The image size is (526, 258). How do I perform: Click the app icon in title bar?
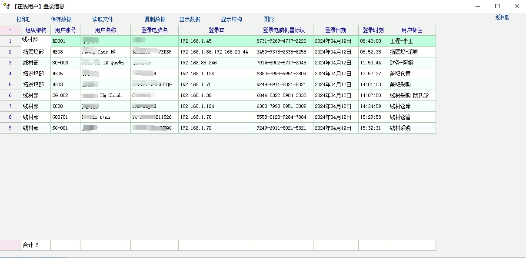coord(7,6)
